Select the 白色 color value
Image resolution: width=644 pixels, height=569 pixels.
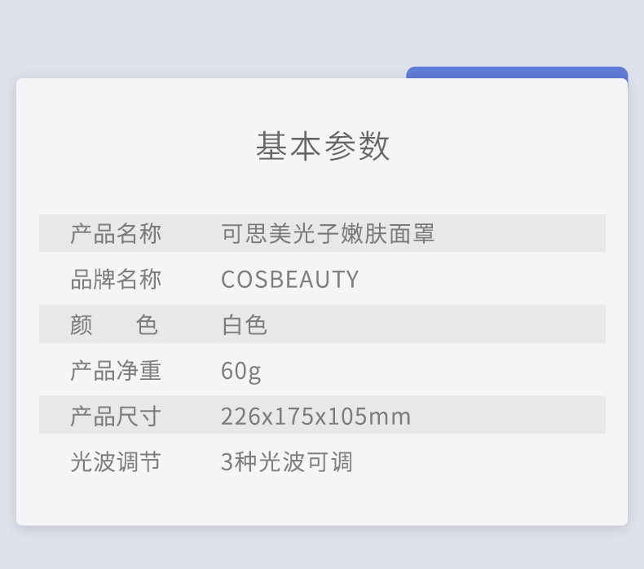pos(244,325)
